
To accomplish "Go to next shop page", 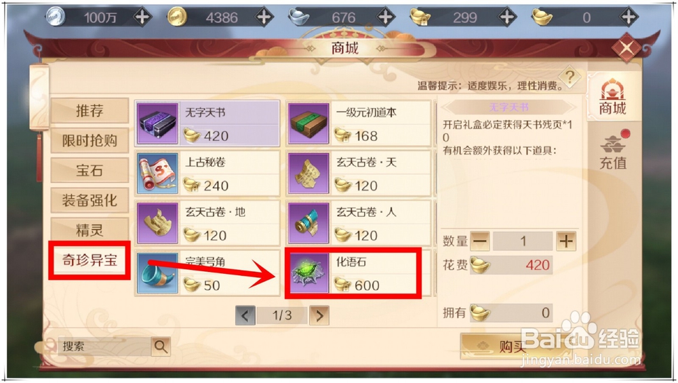I will (x=319, y=316).
